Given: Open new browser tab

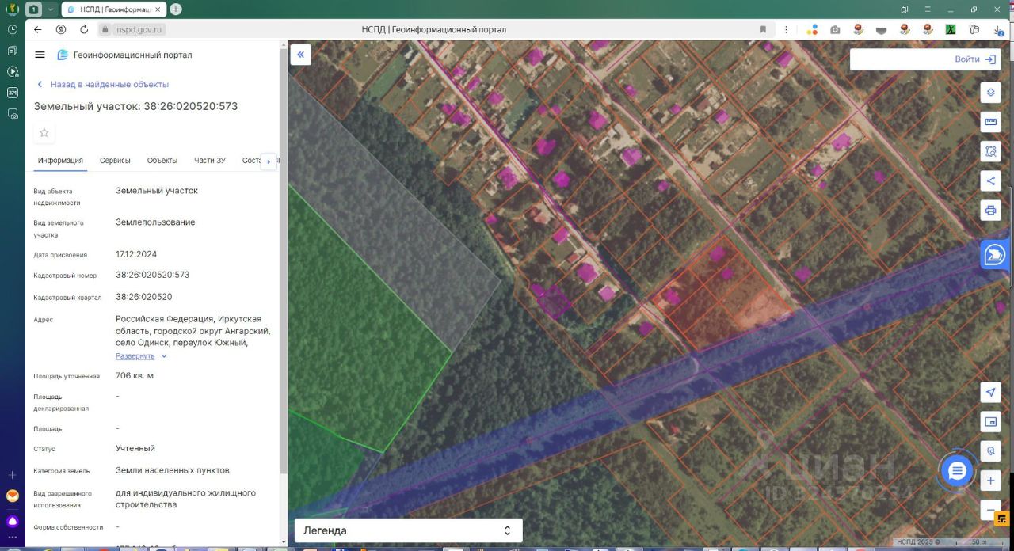Looking at the screenshot, I should tap(176, 9).
